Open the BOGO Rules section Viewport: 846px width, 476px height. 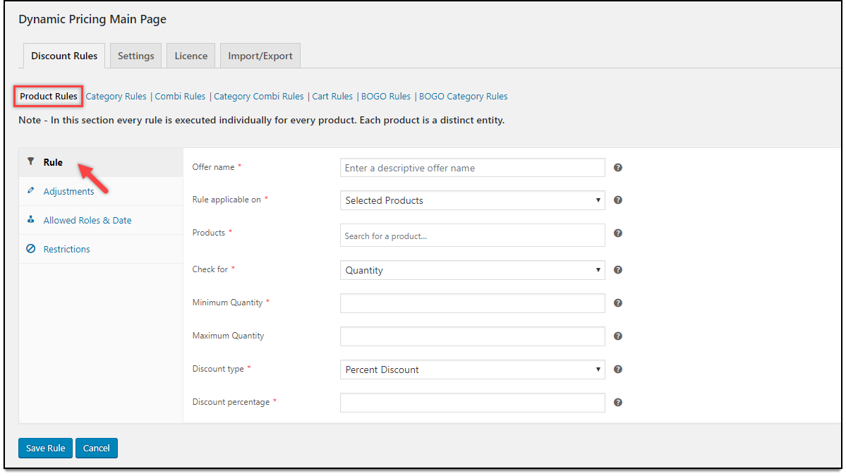(386, 97)
